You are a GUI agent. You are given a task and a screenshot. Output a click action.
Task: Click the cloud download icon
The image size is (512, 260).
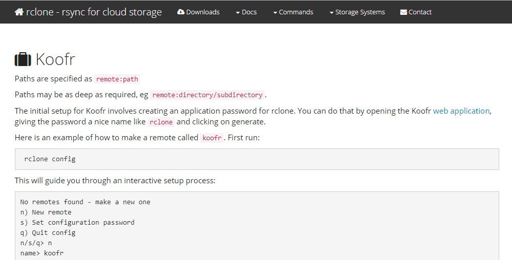(181, 12)
